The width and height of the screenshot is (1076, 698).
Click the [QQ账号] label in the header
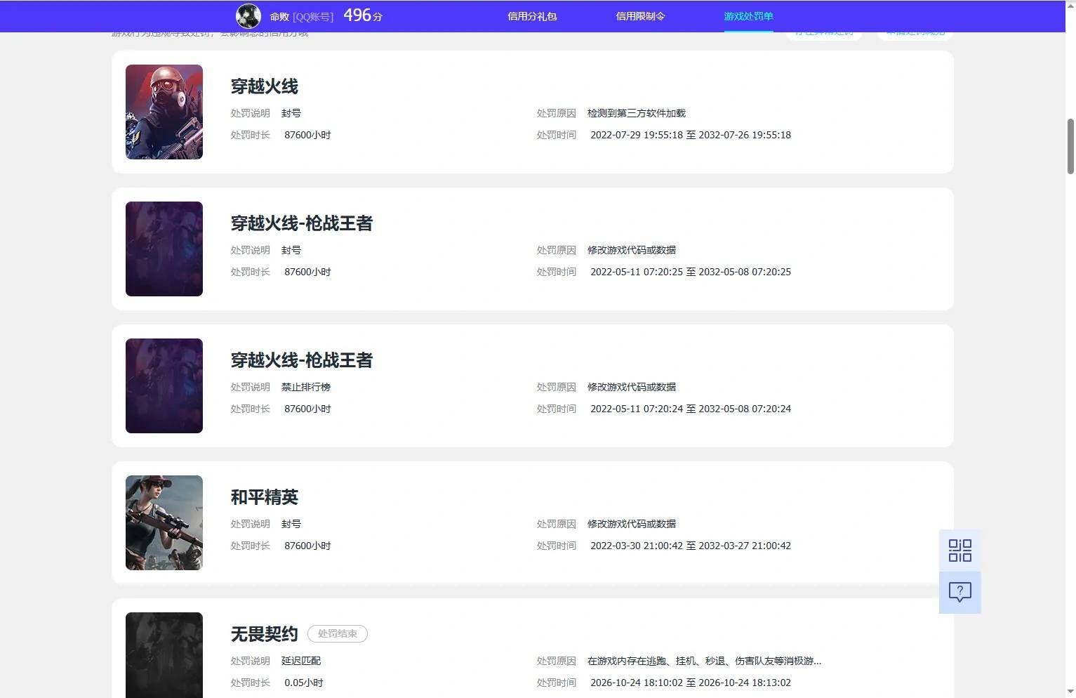coord(313,17)
